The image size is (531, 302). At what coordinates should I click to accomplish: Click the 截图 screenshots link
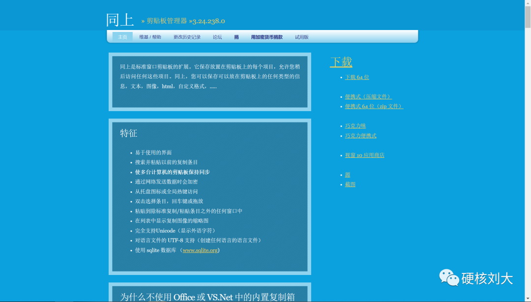[x=350, y=184]
